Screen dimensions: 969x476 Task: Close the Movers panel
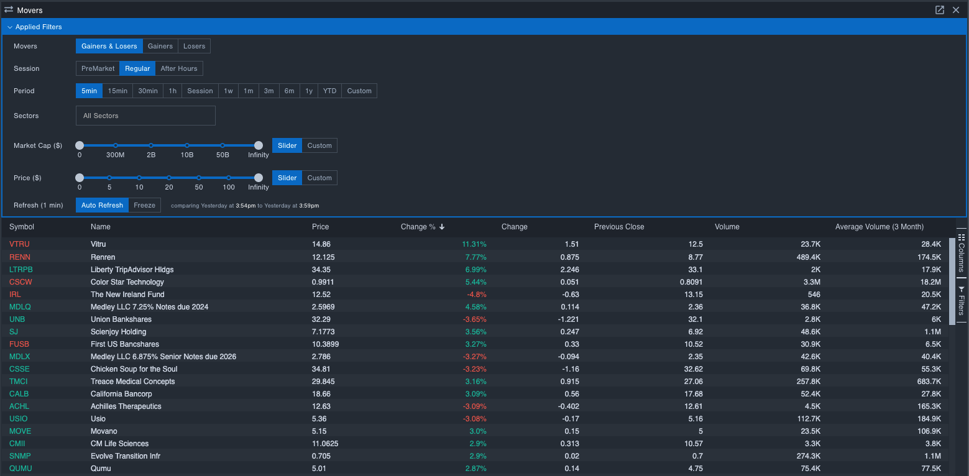pos(956,10)
